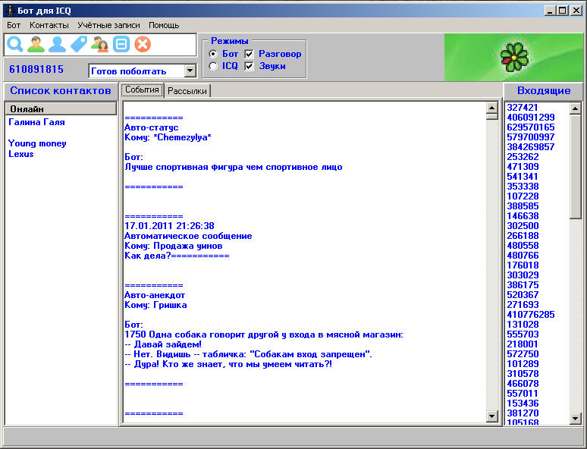Switch to the События tab
587x449 pixels.
point(142,89)
